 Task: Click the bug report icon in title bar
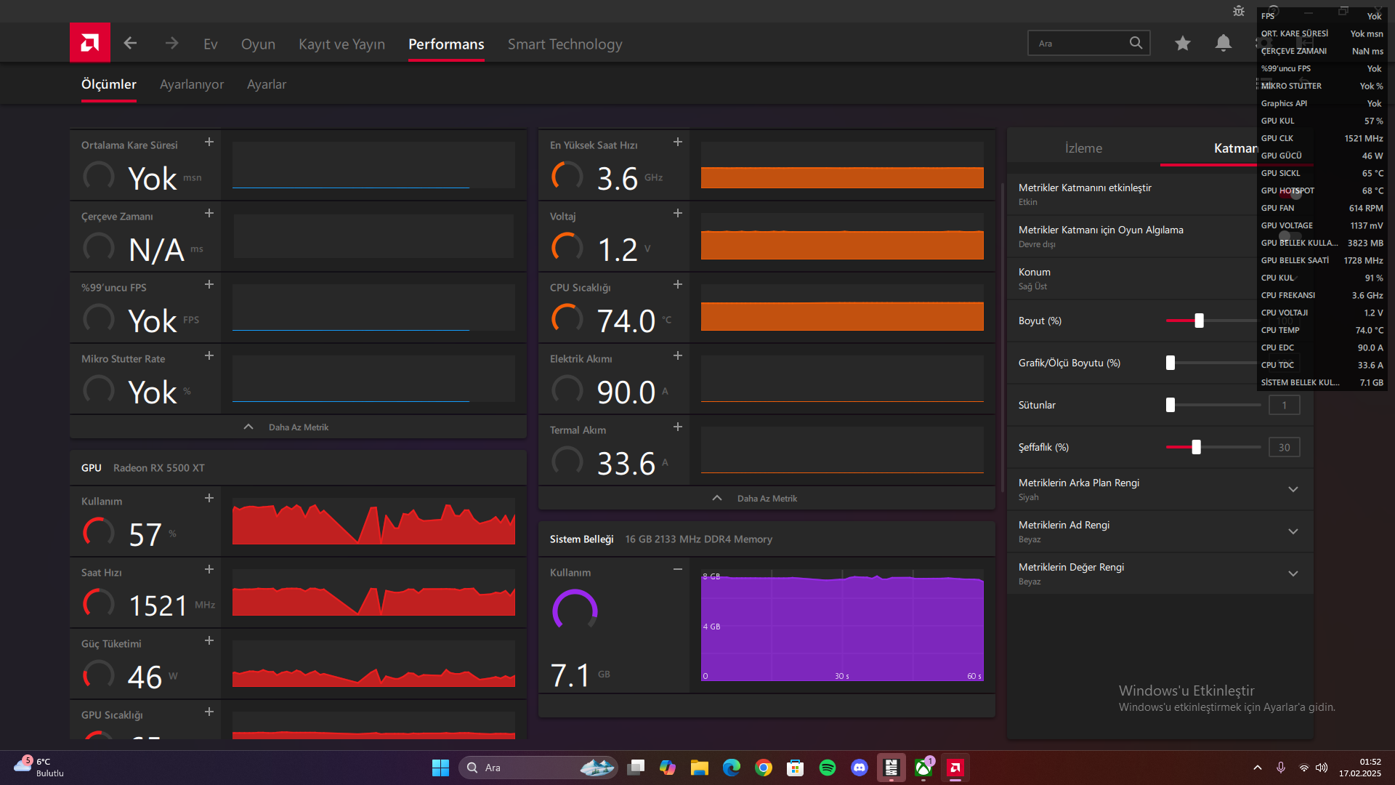tap(1239, 11)
